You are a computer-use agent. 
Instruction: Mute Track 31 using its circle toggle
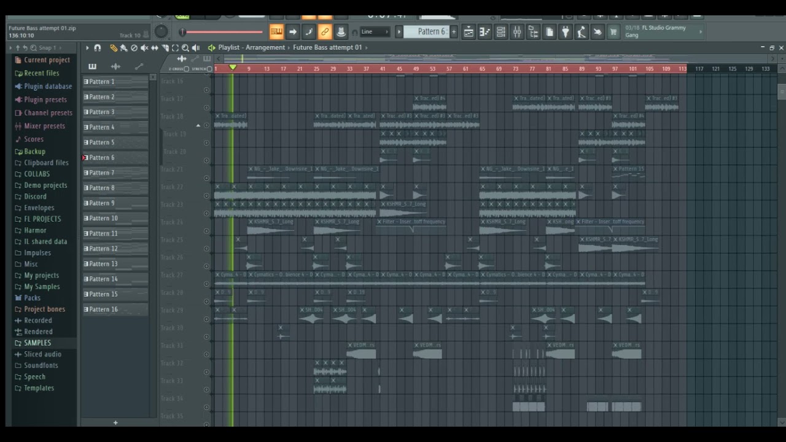click(x=206, y=354)
